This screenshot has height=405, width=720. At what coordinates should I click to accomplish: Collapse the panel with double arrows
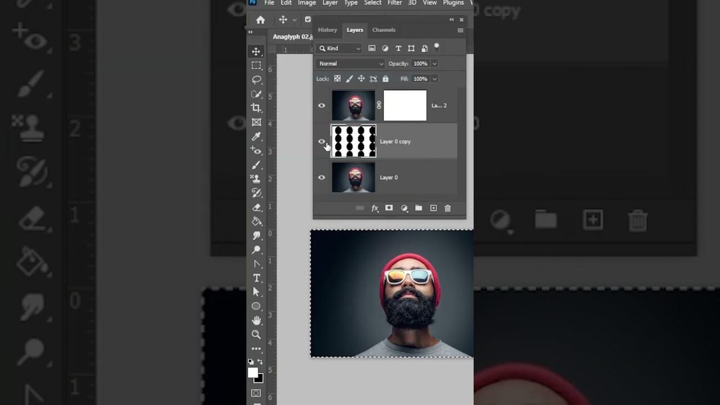[452, 20]
